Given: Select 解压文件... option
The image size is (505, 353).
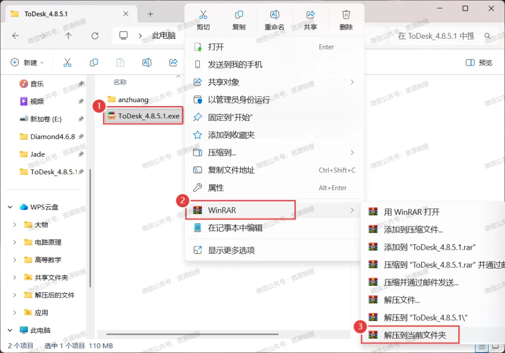Looking at the screenshot, I should [433, 300].
